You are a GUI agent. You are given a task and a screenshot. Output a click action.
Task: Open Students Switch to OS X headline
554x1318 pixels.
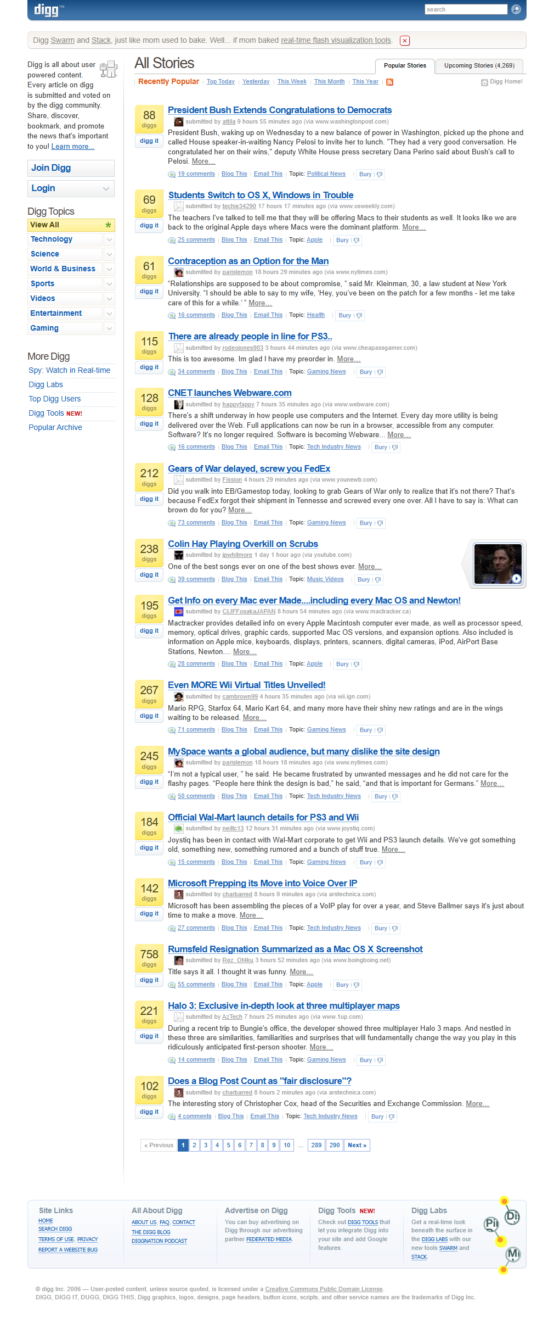[x=261, y=196]
